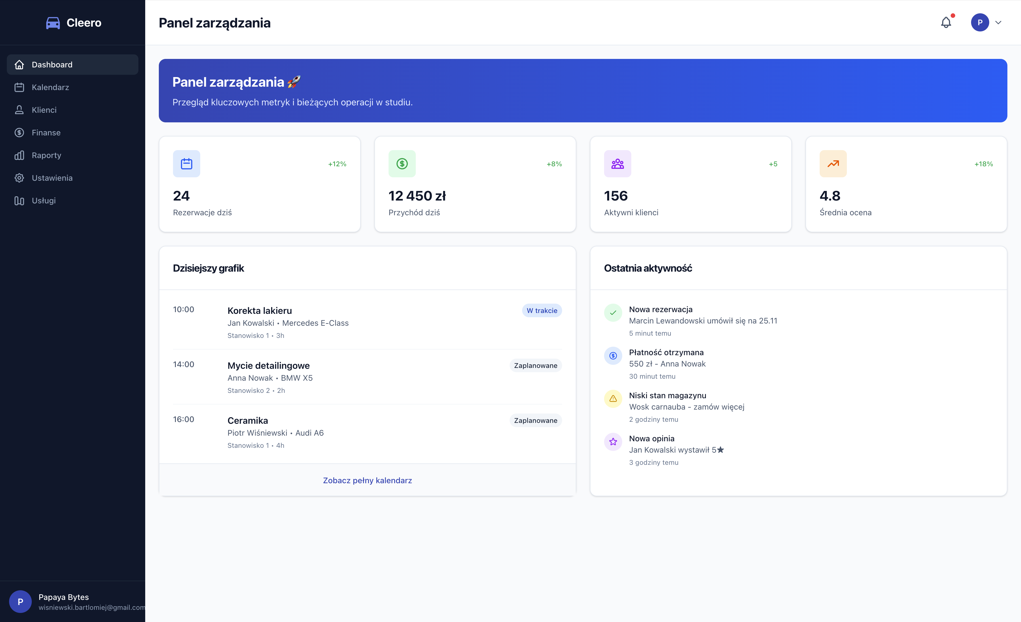Select the Korekta lakieru schedule entry

click(x=260, y=311)
